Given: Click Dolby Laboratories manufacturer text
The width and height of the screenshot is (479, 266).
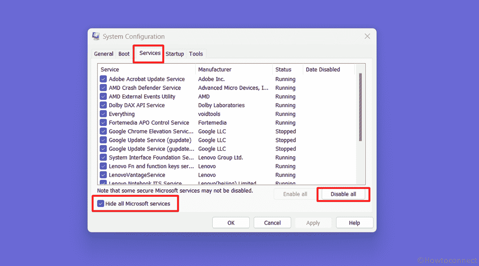Looking at the screenshot, I should click(221, 105).
